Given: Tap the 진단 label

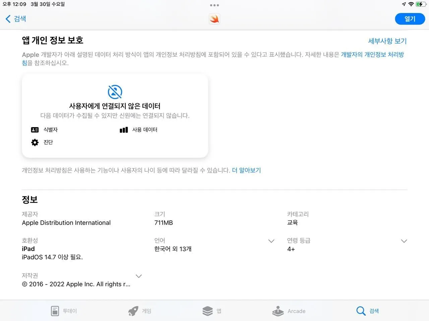Looking at the screenshot, I should [x=48, y=142].
